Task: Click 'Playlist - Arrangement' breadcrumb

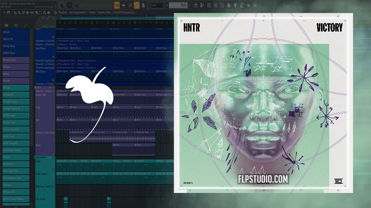Action: (x=72, y=12)
